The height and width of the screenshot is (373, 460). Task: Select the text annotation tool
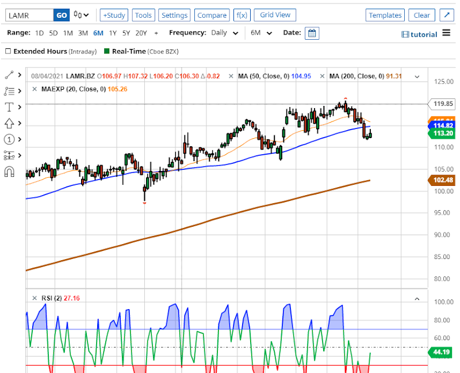(x=9, y=107)
